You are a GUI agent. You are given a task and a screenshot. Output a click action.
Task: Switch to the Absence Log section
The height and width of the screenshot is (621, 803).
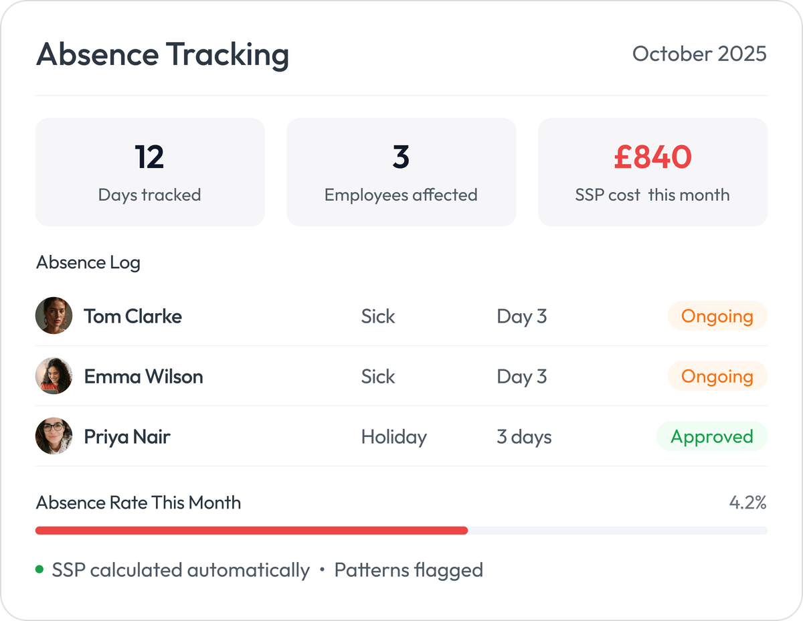tap(88, 262)
